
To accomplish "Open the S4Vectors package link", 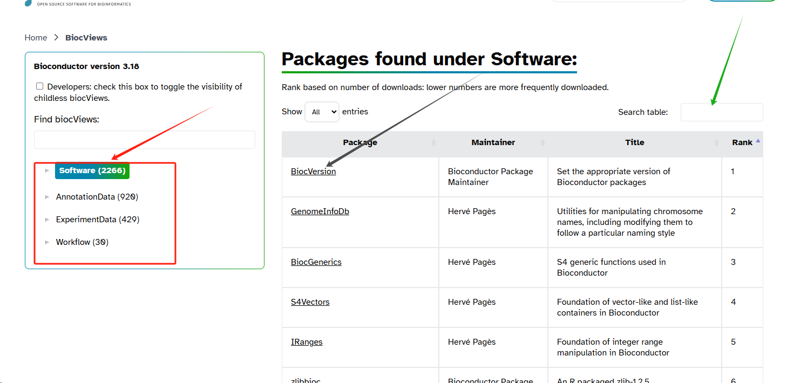I will tap(310, 302).
